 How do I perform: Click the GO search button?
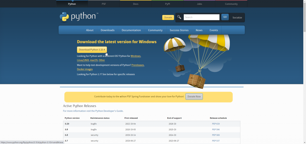coord(225,17)
